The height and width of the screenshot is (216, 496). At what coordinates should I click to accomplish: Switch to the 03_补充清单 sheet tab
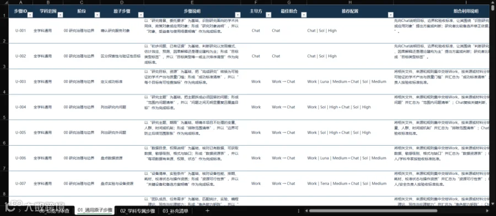pyautogui.click(x=175, y=211)
